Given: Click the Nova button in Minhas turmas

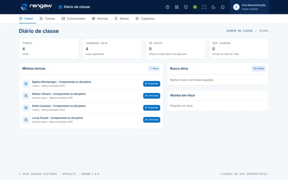Looking at the screenshot, I should (x=154, y=69).
